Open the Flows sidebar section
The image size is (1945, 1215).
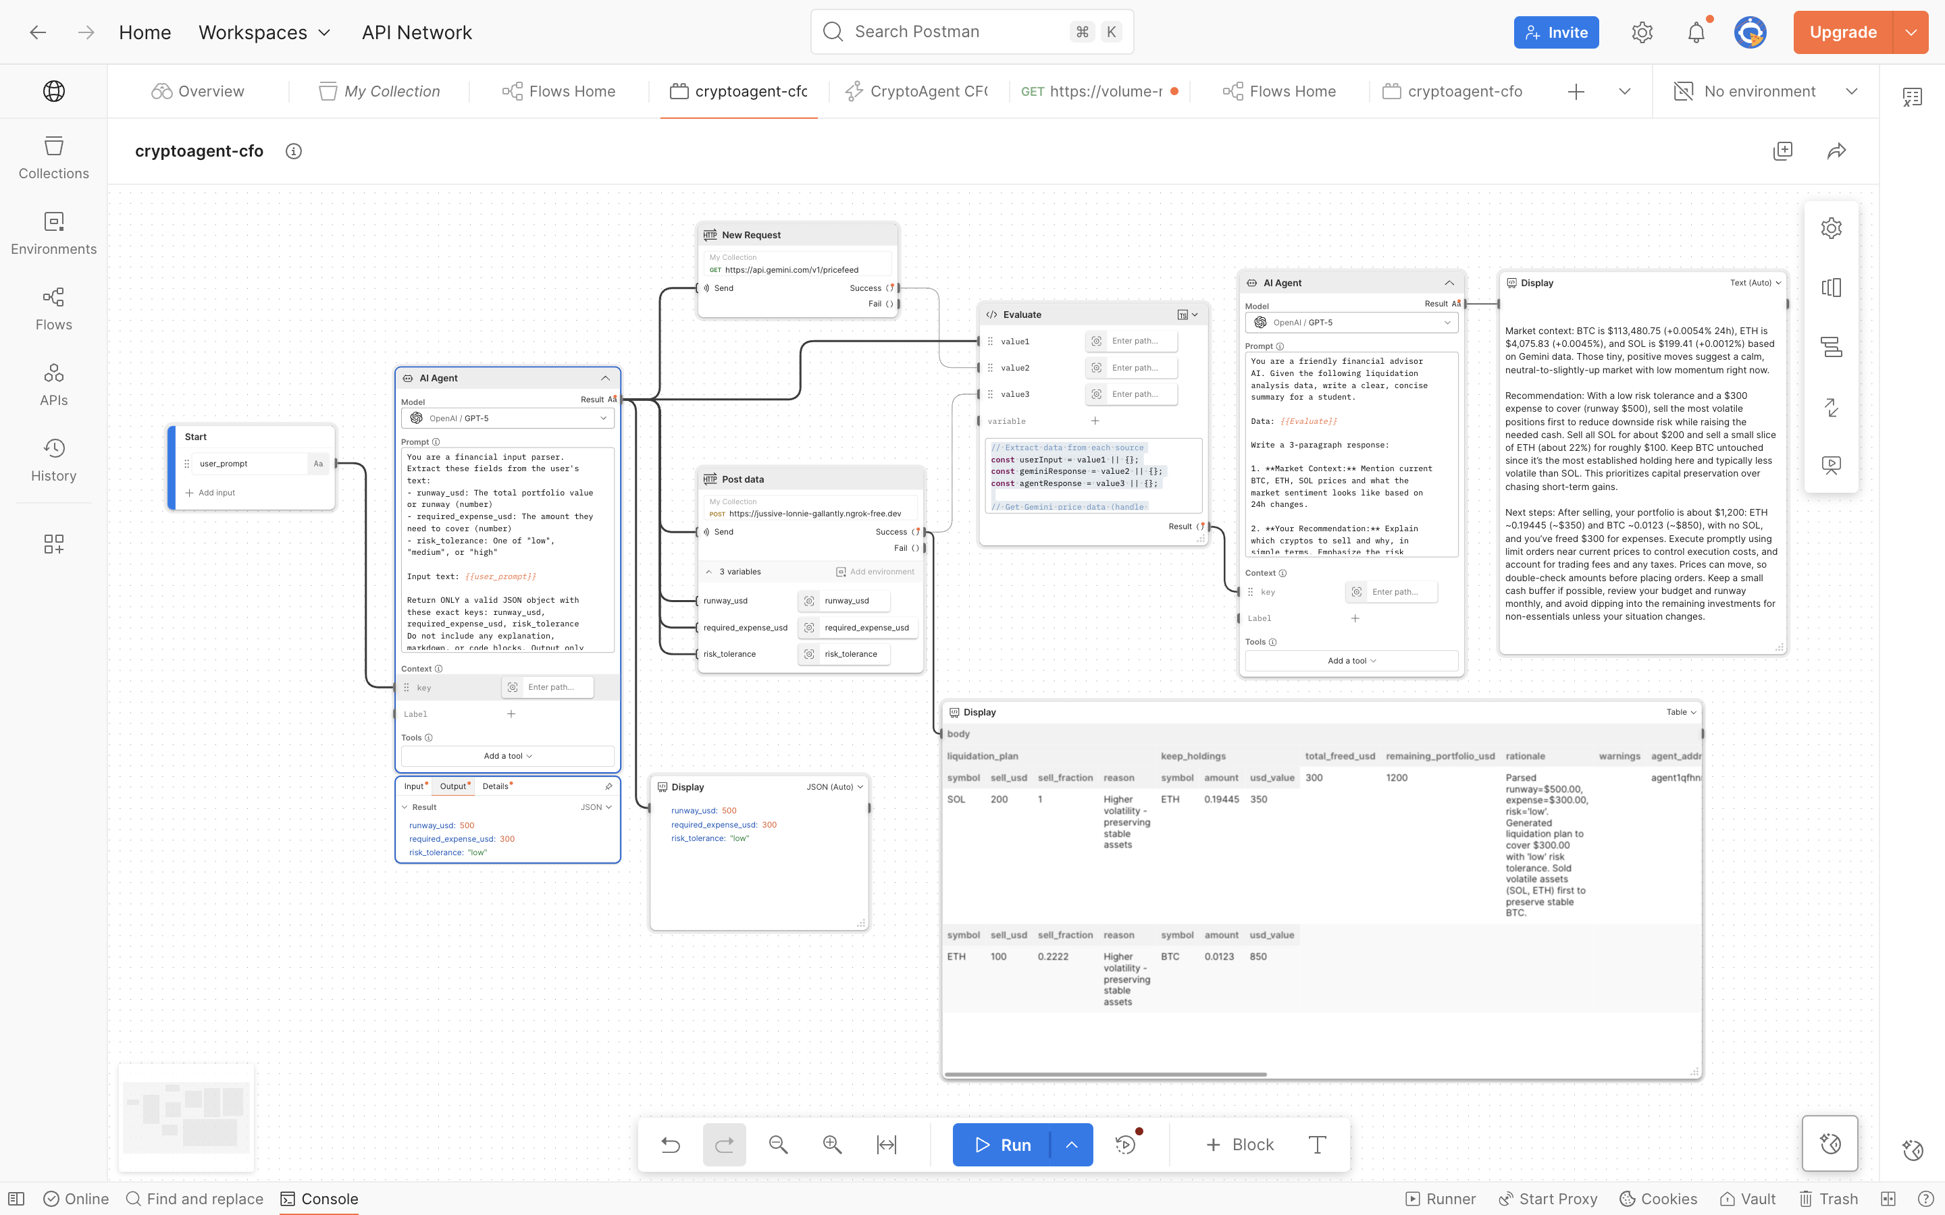click(x=54, y=308)
